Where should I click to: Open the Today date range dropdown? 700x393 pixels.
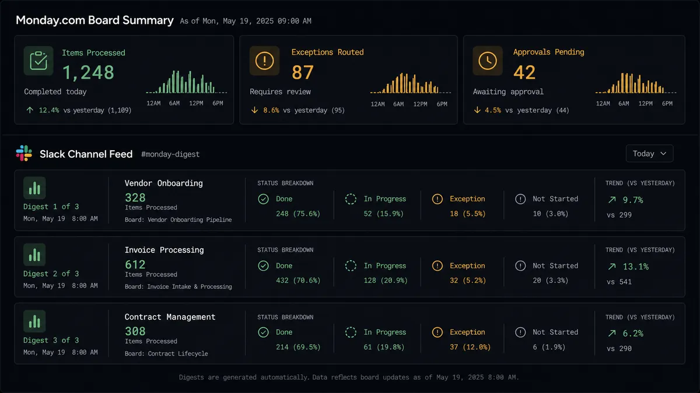(x=649, y=154)
